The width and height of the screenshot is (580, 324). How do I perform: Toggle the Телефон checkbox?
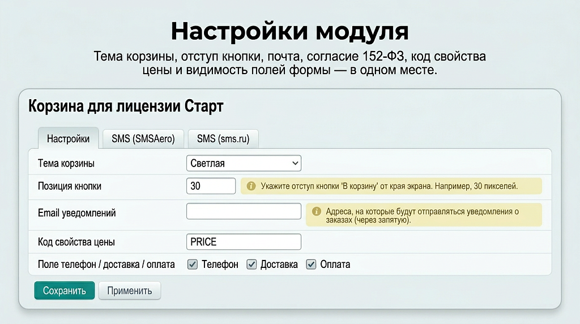[193, 265]
